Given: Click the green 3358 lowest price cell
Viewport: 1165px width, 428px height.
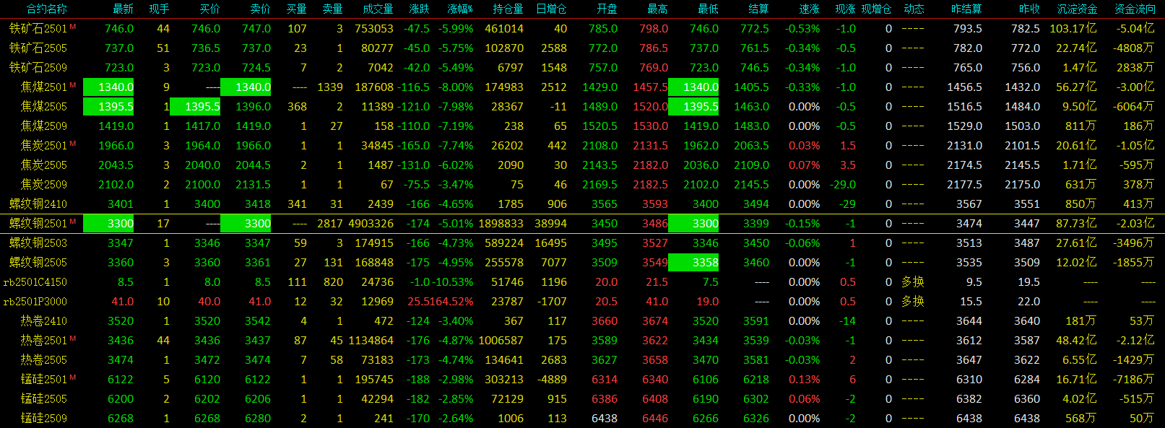Looking at the screenshot, I should tap(694, 263).
